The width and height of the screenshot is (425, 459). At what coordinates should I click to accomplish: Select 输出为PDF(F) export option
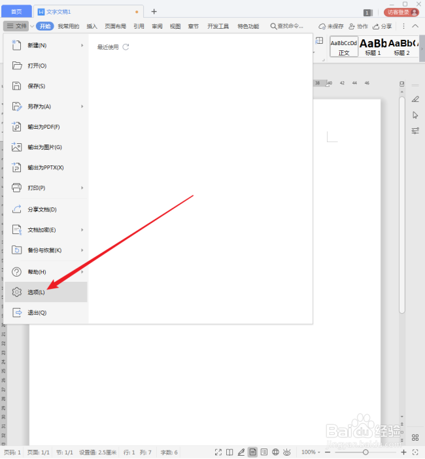point(46,127)
